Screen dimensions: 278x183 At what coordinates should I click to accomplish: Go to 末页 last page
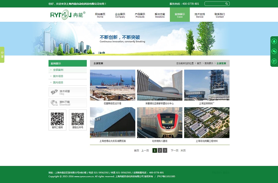[x=183, y=151]
